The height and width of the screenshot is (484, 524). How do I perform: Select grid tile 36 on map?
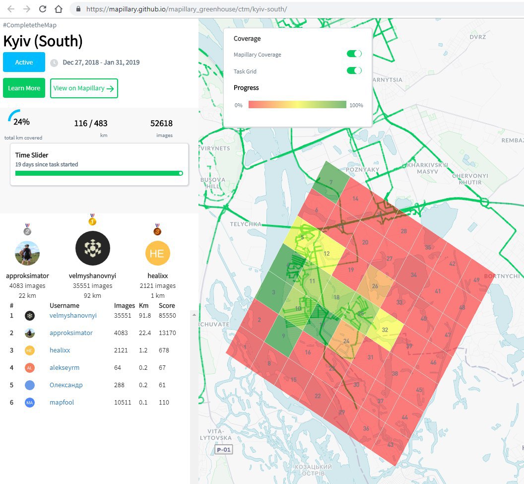tap(366, 428)
